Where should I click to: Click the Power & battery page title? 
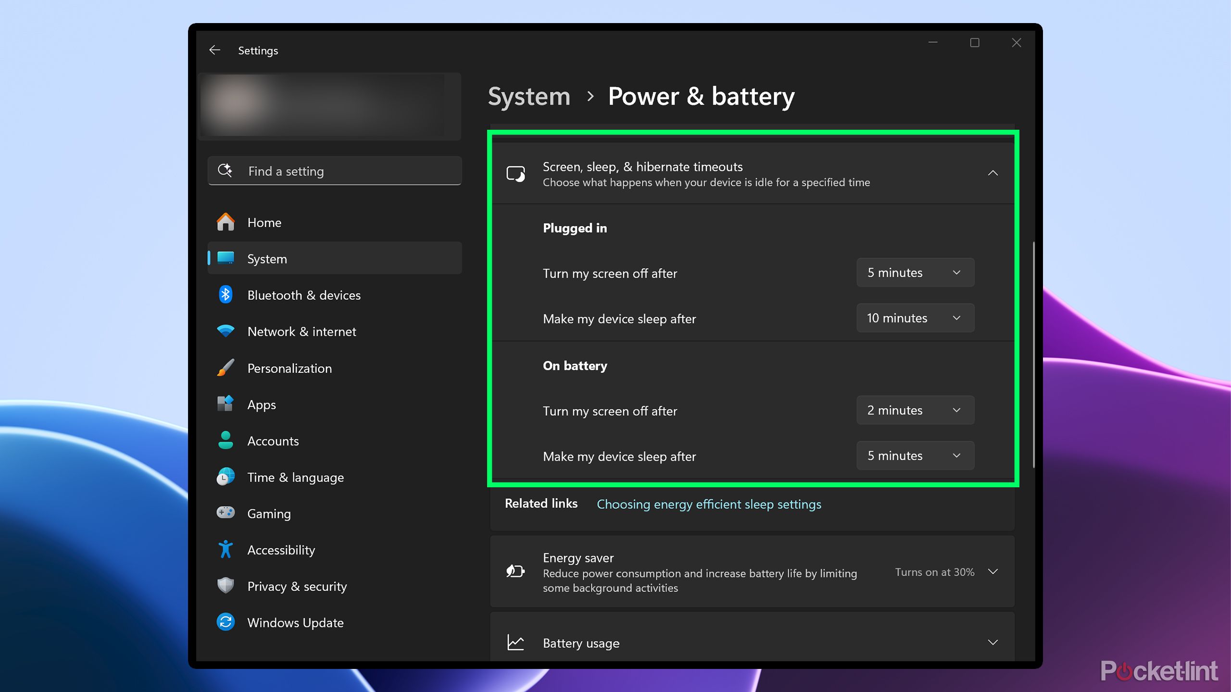(701, 97)
